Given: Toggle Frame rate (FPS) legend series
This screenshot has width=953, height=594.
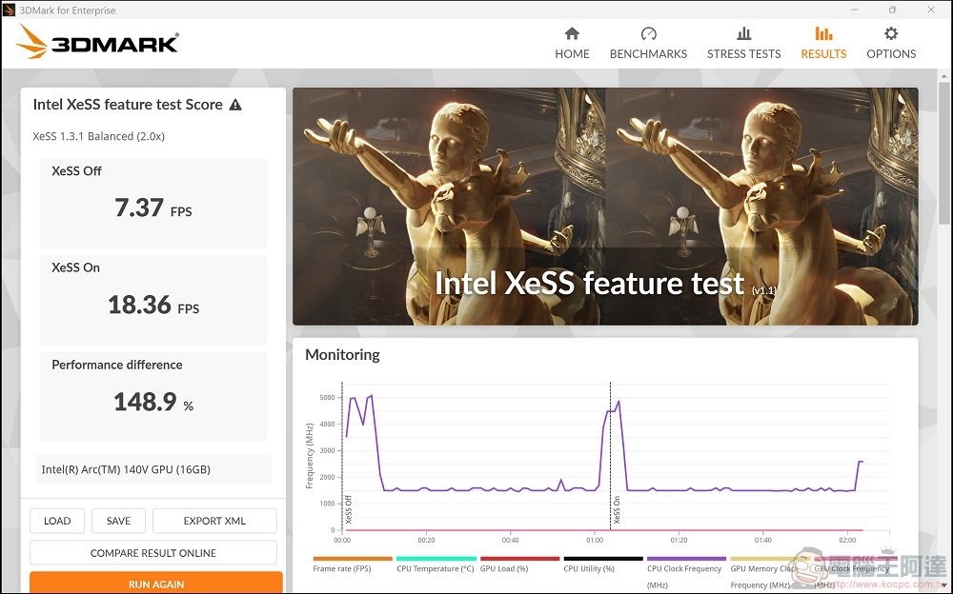Looking at the screenshot, I should coord(353,564).
